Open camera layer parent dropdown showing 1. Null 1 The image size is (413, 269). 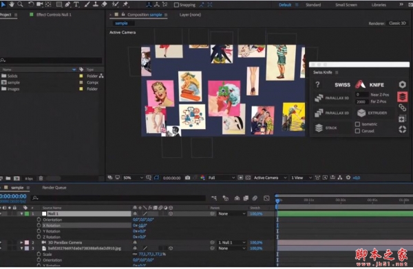tap(231, 242)
